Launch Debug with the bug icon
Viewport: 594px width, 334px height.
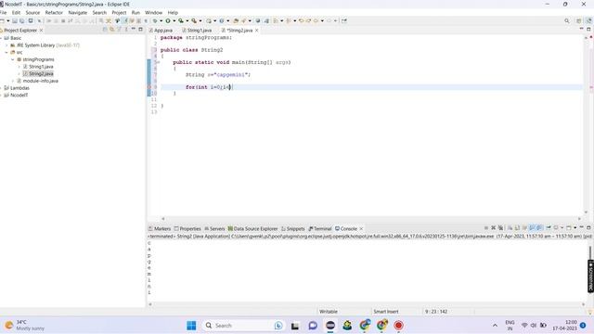click(x=155, y=20)
